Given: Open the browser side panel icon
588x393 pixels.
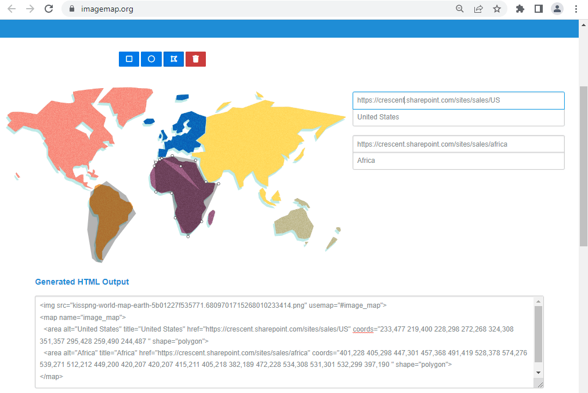Looking at the screenshot, I should [x=539, y=9].
